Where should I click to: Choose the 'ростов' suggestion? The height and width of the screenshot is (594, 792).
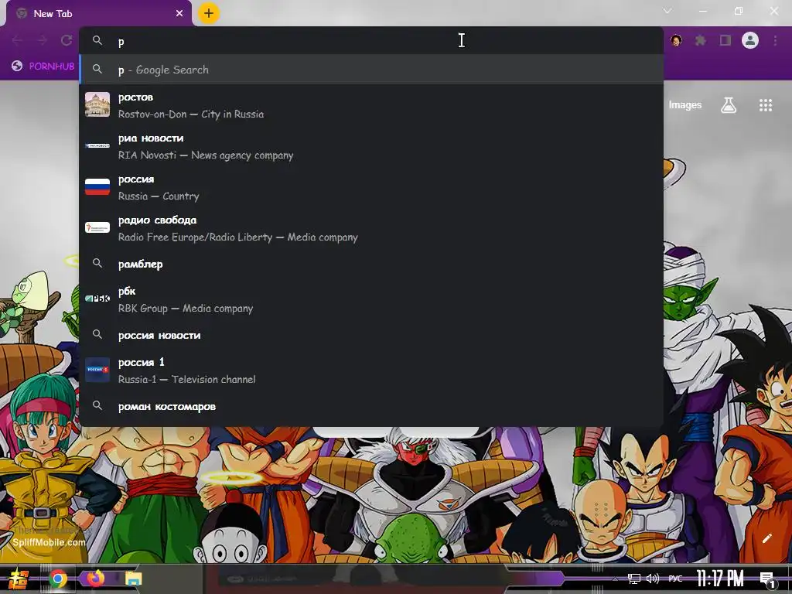click(371, 105)
